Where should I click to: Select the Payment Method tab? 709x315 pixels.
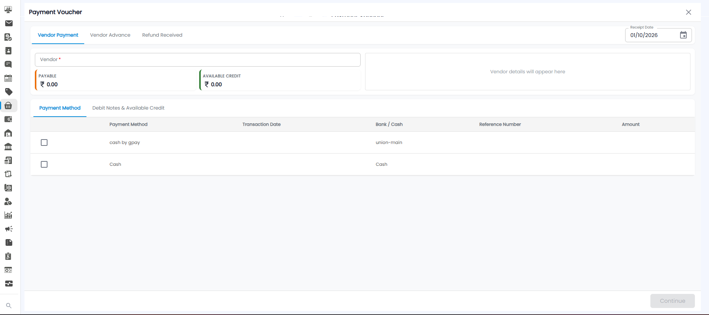(x=60, y=108)
